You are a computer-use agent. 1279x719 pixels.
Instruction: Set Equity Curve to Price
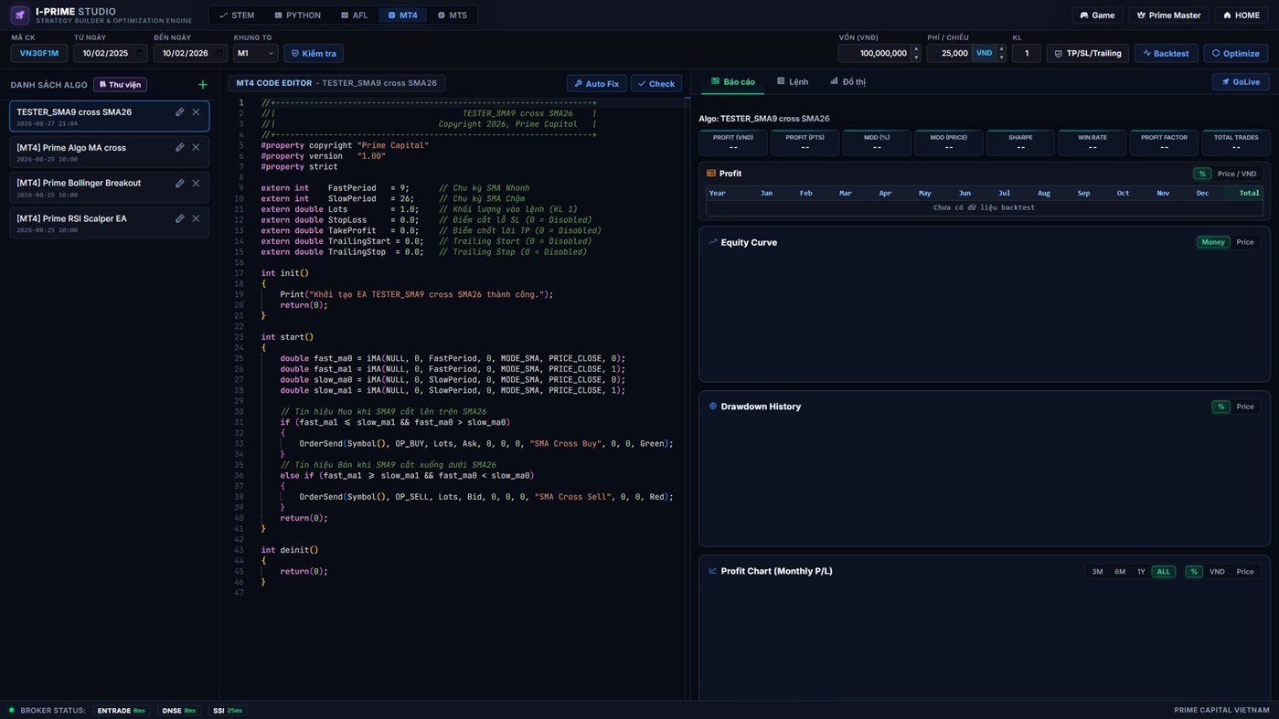(1245, 242)
